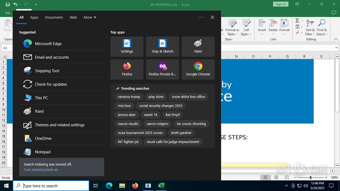Click Excel Save icon in title bar
This screenshot has width=340, height=191.
coord(8,4)
